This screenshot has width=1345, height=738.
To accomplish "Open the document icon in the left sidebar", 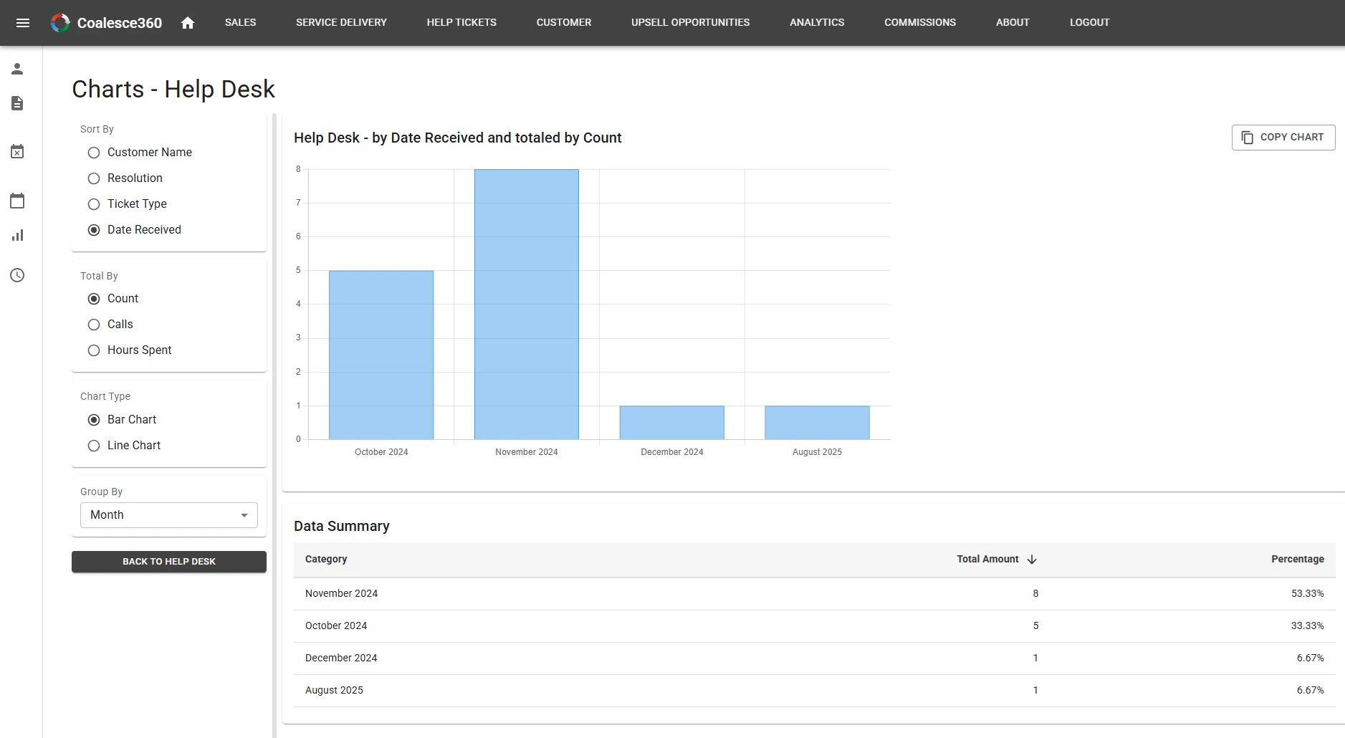I will pyautogui.click(x=17, y=103).
